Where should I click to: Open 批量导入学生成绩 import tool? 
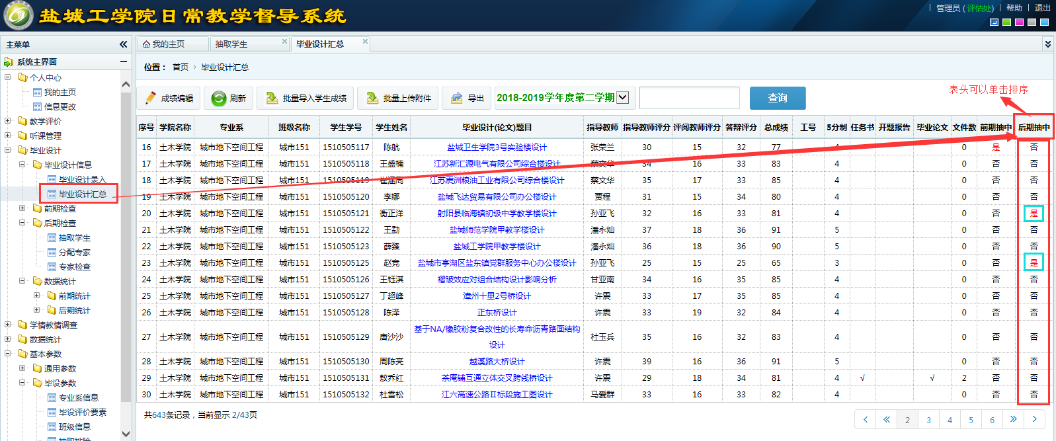click(x=306, y=98)
